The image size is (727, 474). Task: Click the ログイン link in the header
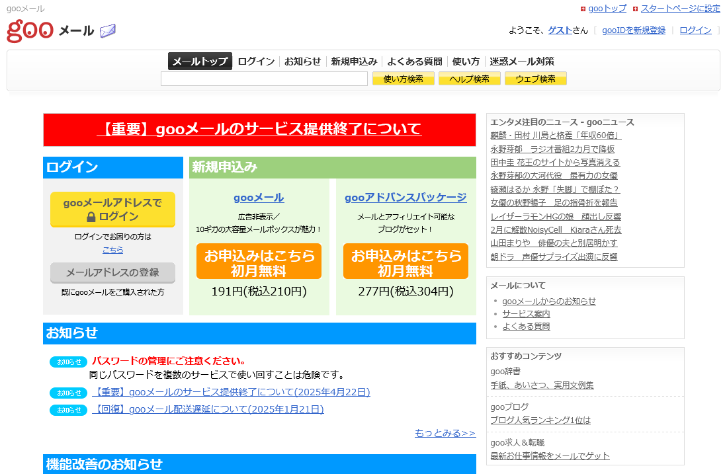(695, 30)
